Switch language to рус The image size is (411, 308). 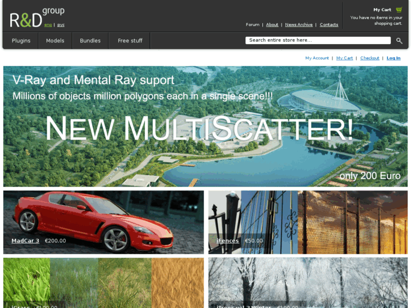click(61, 25)
